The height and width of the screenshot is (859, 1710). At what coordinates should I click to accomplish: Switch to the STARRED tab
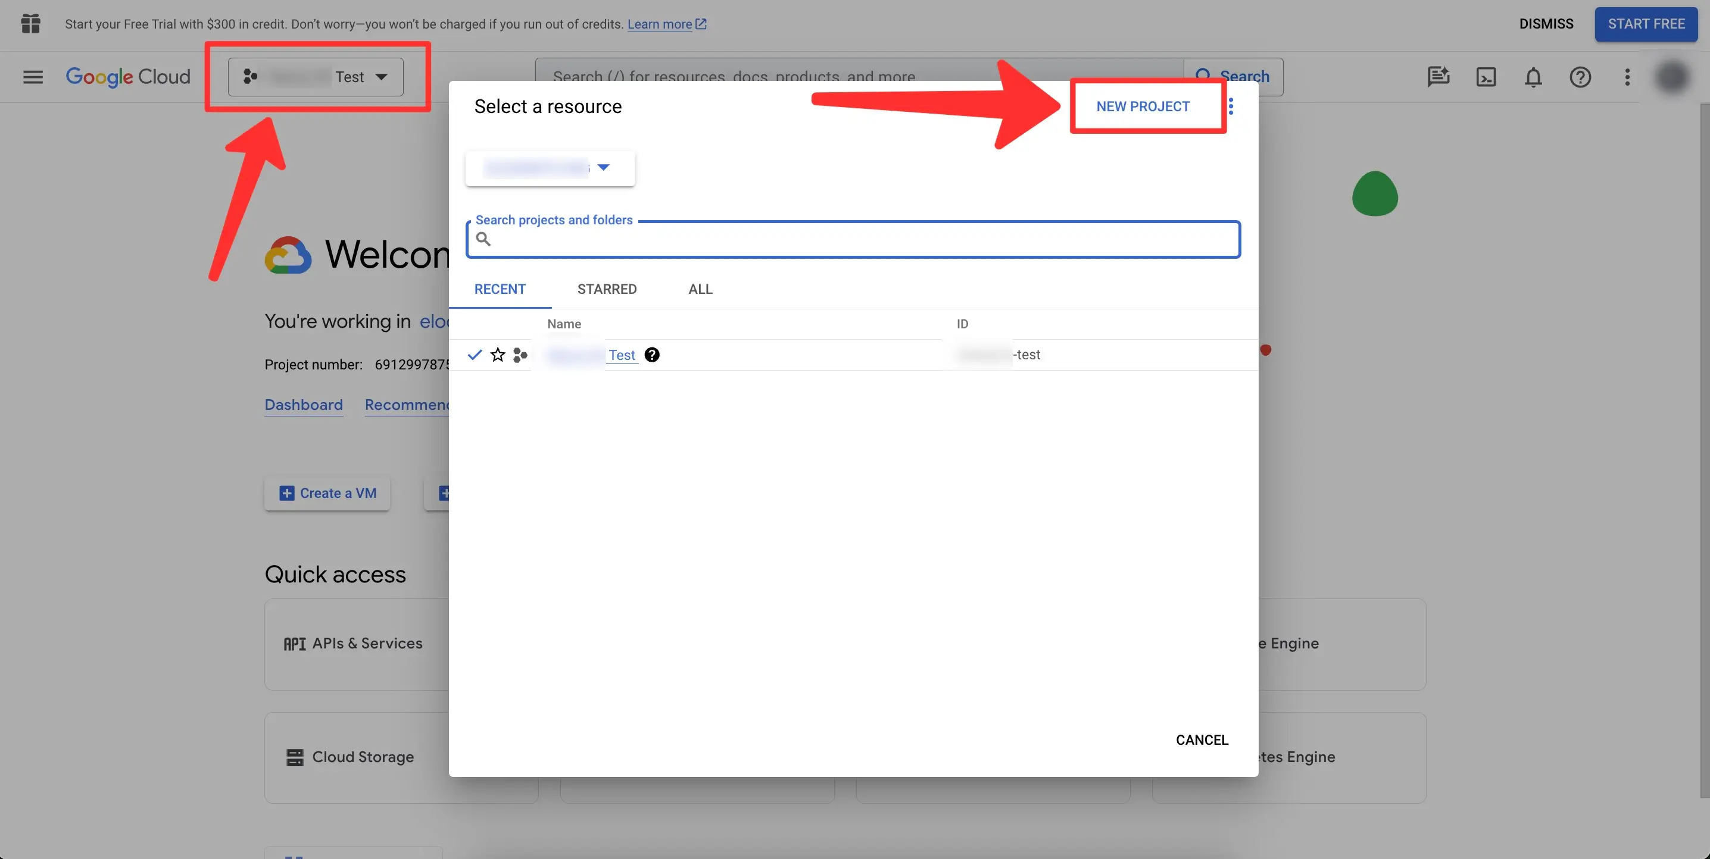(x=607, y=289)
